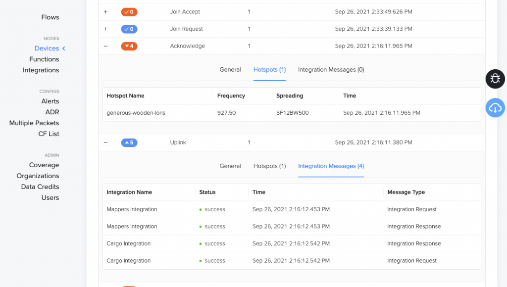Collapse the Uplink row
This screenshot has width=507, height=287.
(x=106, y=143)
